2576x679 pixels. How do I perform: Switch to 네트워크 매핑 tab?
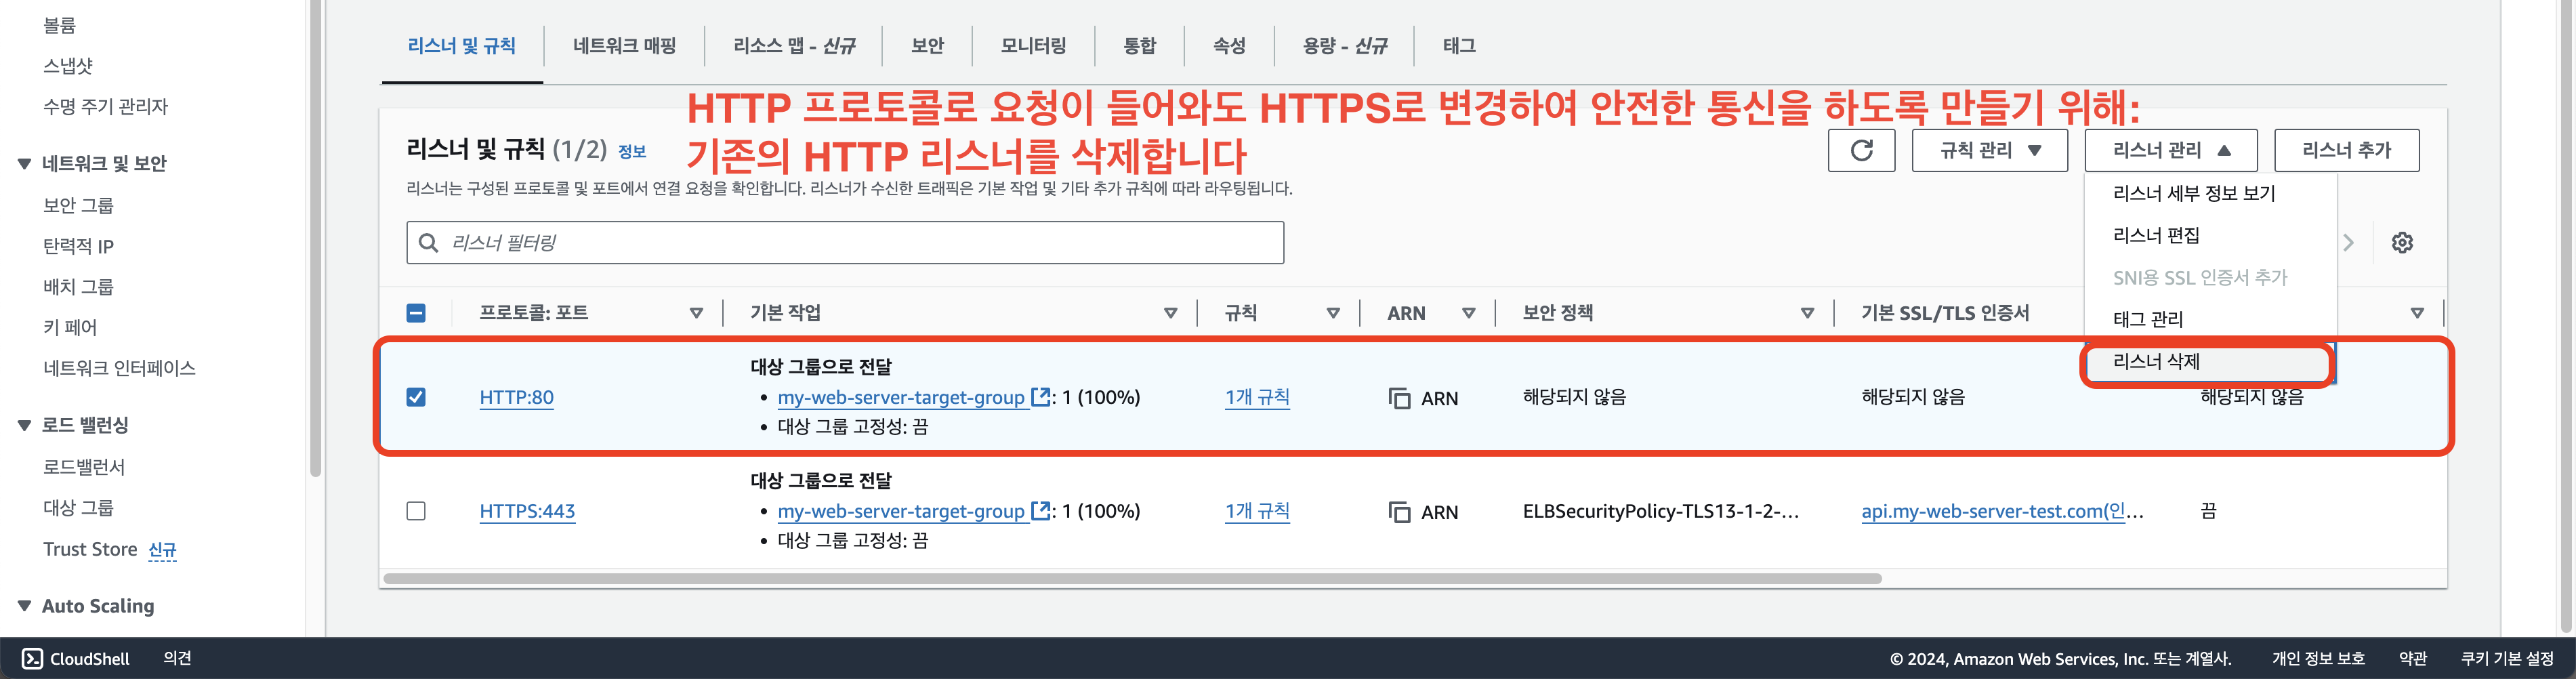tap(624, 46)
